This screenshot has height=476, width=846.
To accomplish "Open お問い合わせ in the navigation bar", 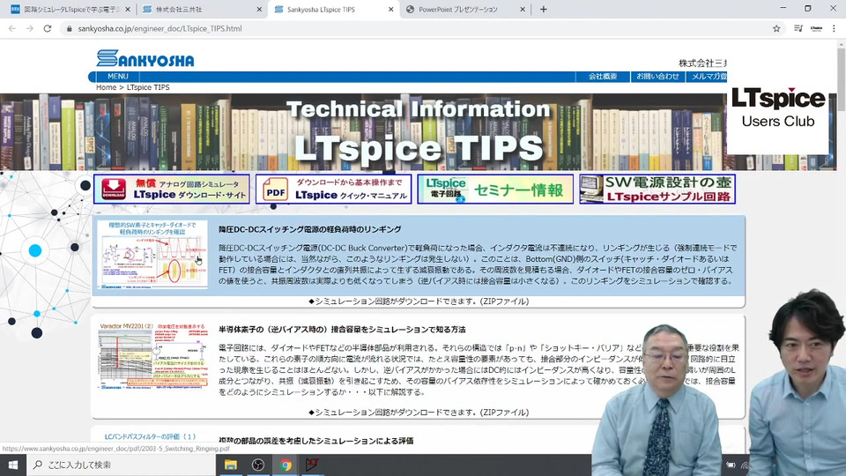I will (657, 77).
